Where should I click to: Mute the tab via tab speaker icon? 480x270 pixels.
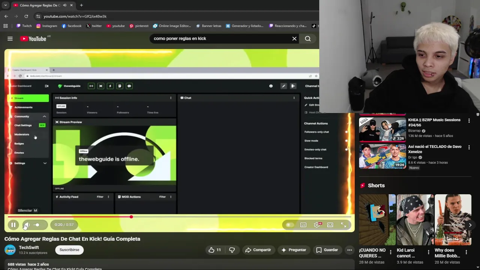click(64, 5)
